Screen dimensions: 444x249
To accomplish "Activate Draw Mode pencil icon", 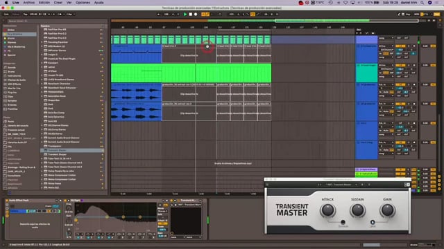I will point(399,14).
